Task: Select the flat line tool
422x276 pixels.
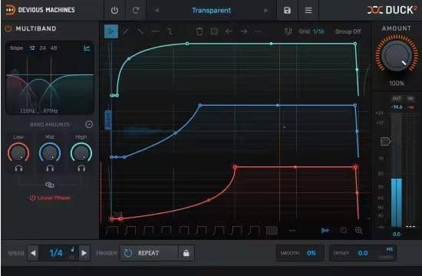Action: pyautogui.click(x=155, y=31)
